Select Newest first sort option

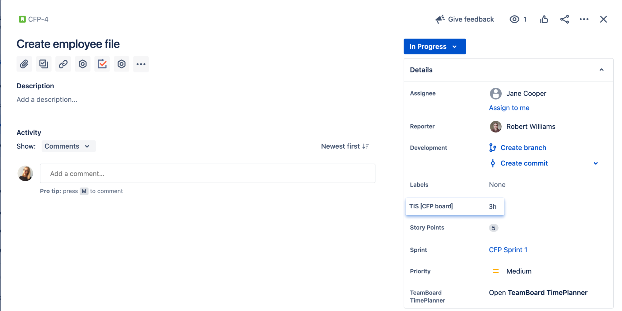pyautogui.click(x=345, y=146)
